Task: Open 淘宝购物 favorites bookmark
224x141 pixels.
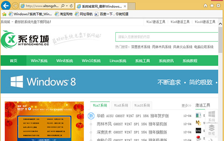Action: click(64, 14)
